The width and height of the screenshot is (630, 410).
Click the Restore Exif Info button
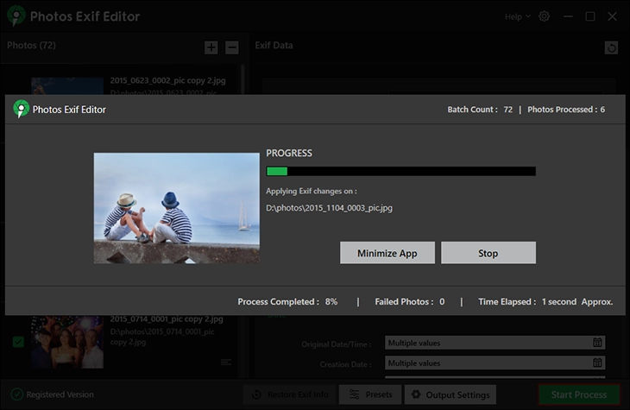(289, 394)
